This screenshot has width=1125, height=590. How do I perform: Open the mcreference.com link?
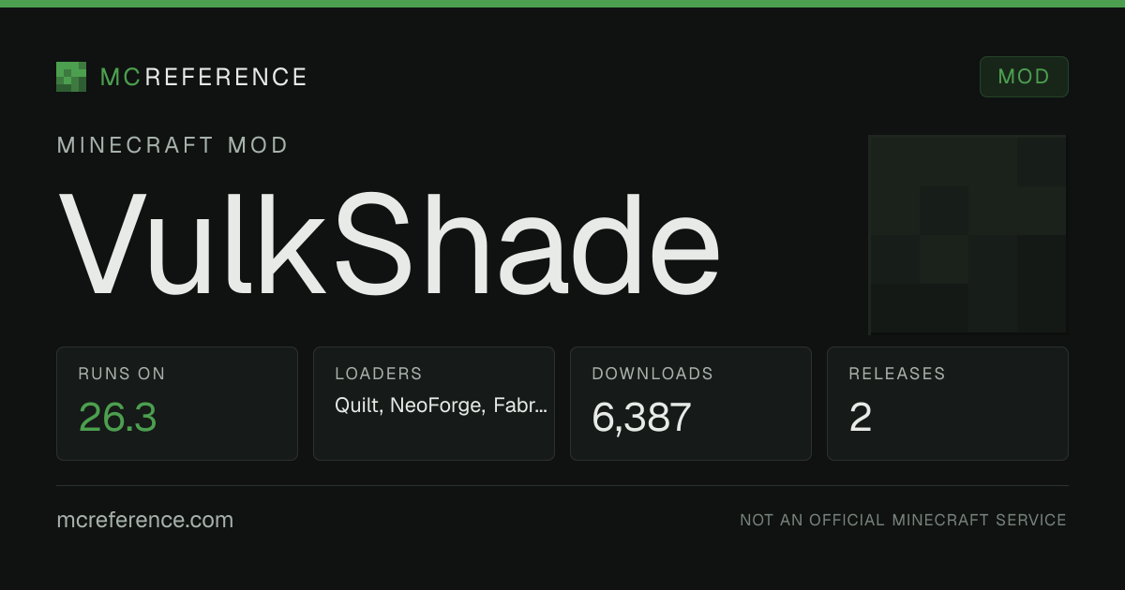click(x=145, y=520)
